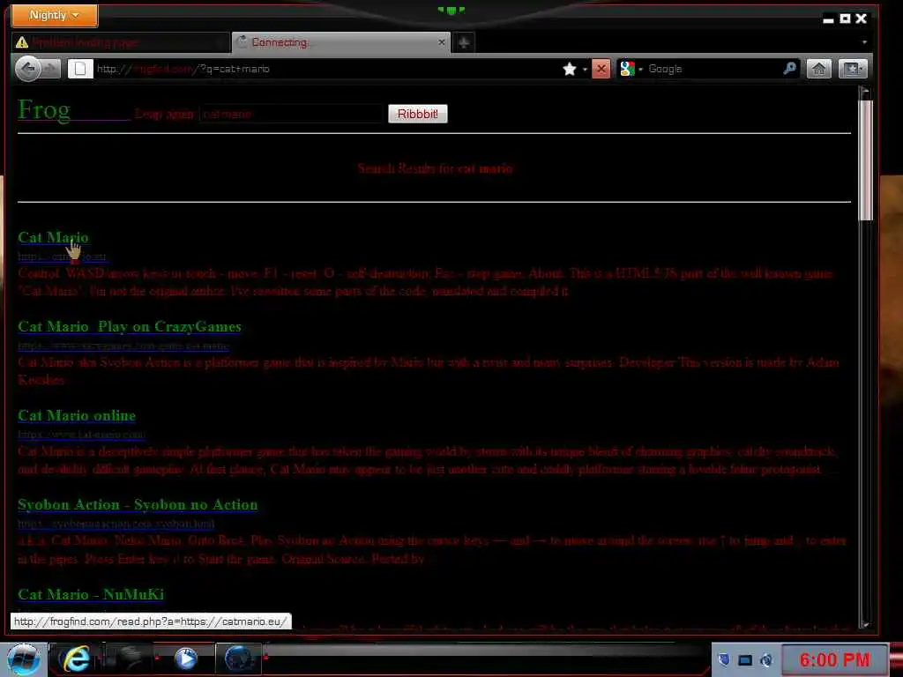This screenshot has width=903, height=677.
Task: Focus the Google search field
Action: coord(713,69)
